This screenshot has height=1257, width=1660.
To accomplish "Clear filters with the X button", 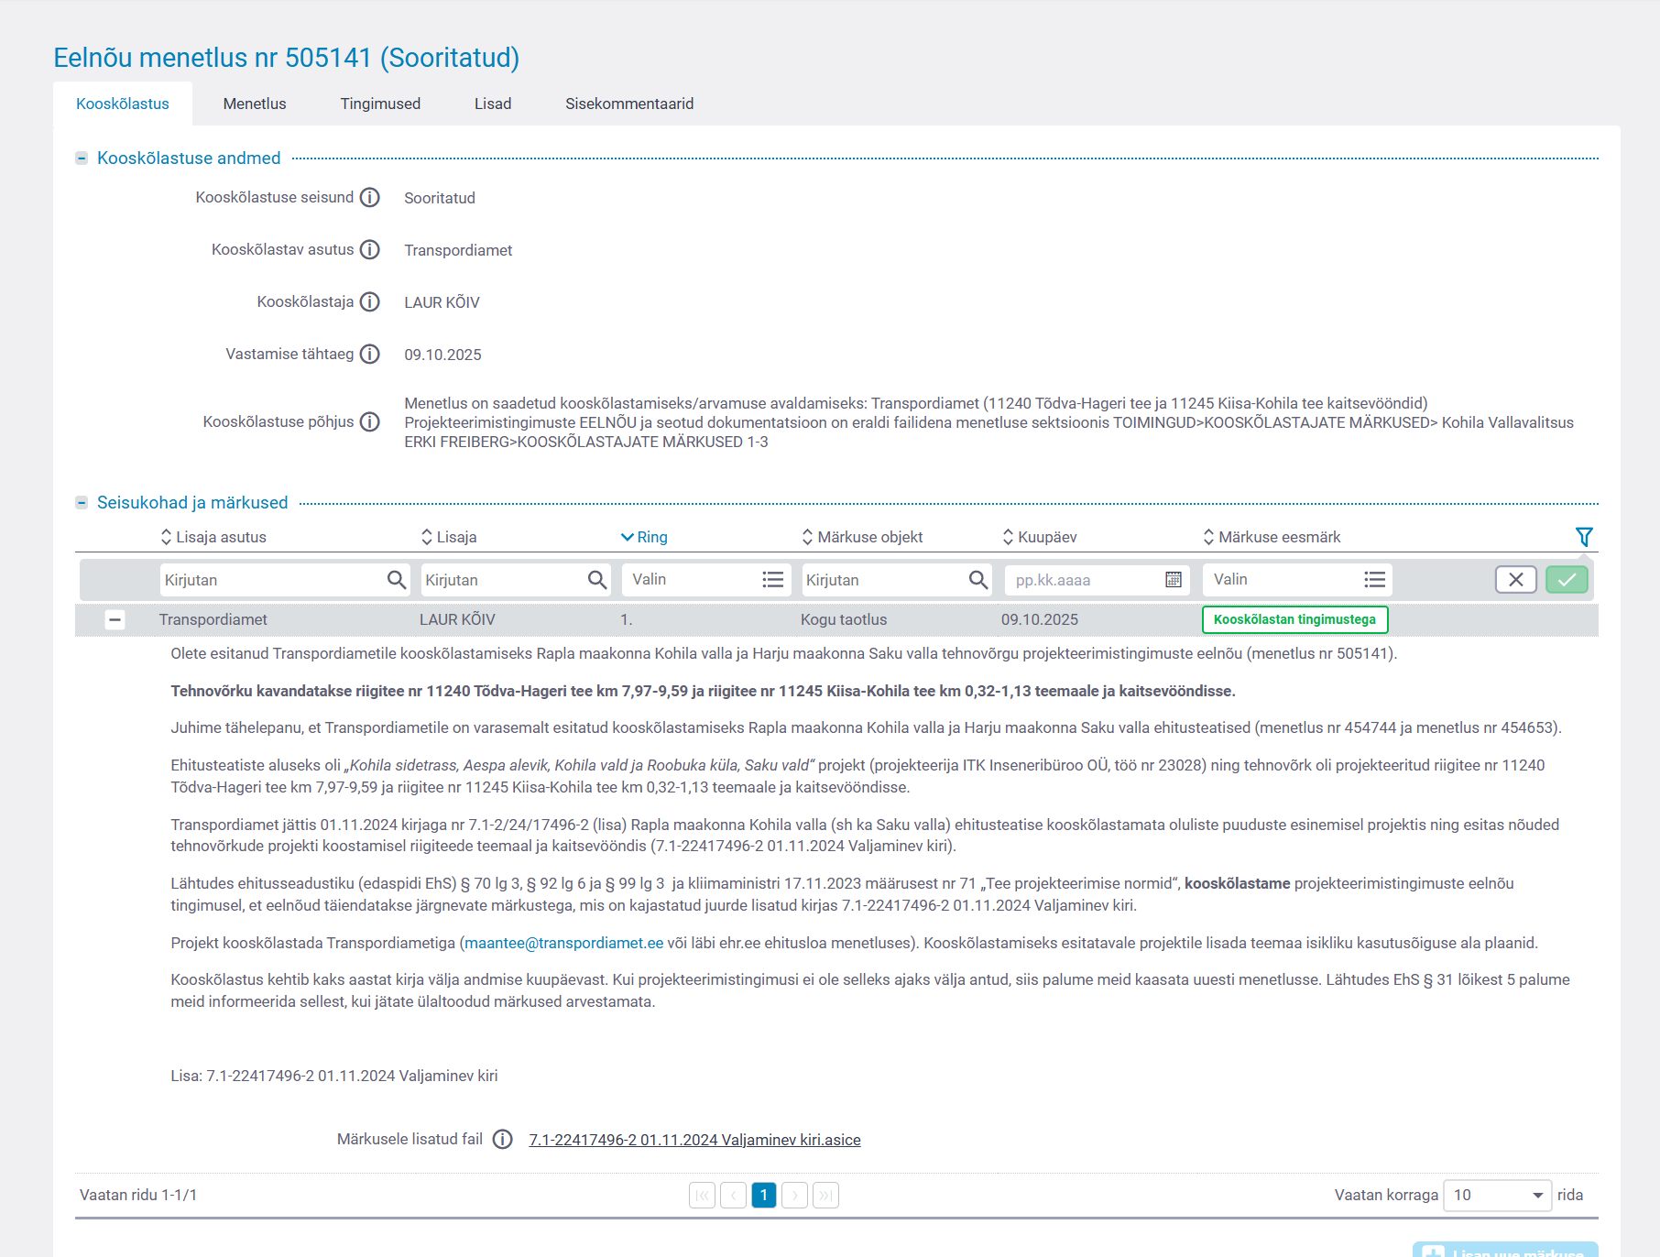I will (x=1515, y=580).
